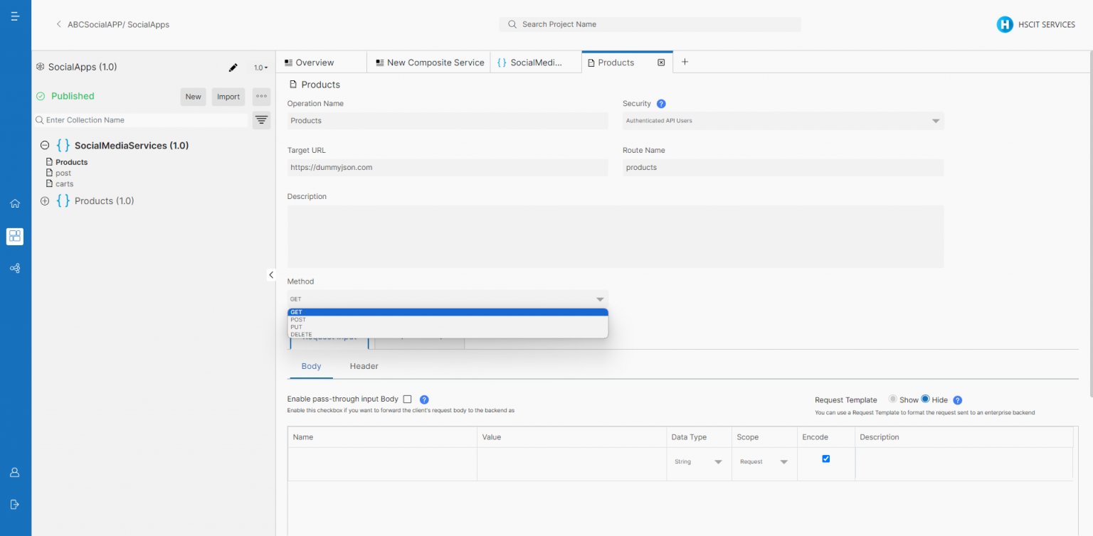The image size is (1093, 536).
Task: Expand the Products (1.0) collection tree
Action: coord(45,201)
